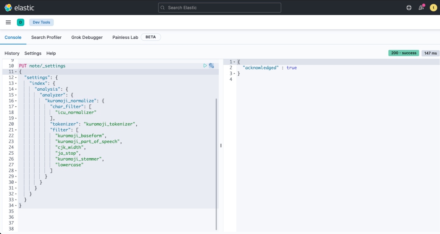The width and height of the screenshot is (440, 234).
Task: Open the Search Profiler tab
Action: pyautogui.click(x=46, y=37)
